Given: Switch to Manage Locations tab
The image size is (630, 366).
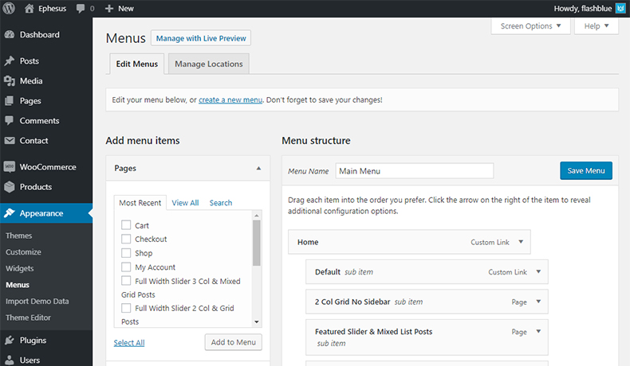Looking at the screenshot, I should (x=208, y=64).
